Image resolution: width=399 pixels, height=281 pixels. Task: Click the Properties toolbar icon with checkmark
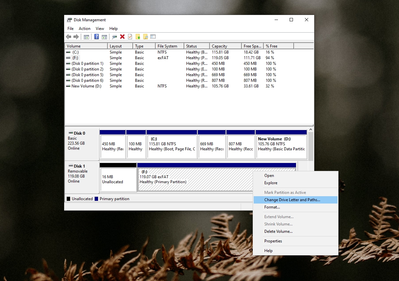[x=130, y=37]
